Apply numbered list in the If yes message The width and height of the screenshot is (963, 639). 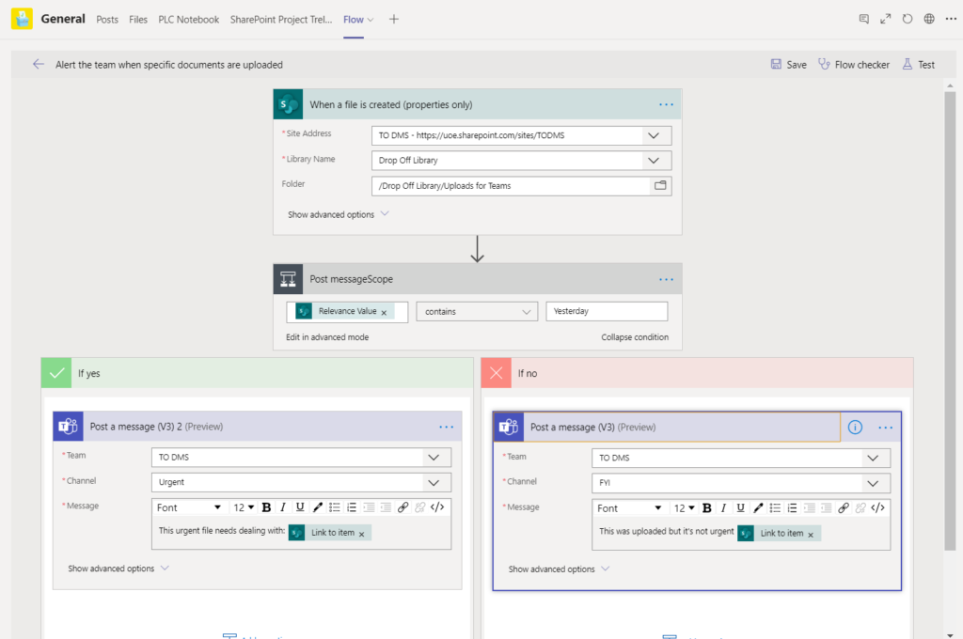[351, 507]
